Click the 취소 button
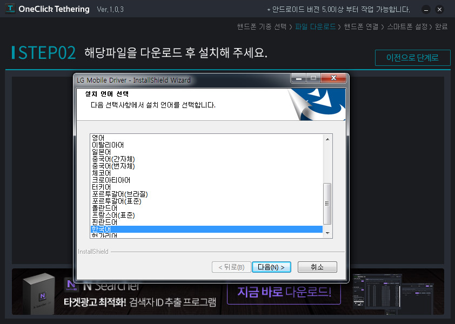The height and width of the screenshot is (324, 455). pos(317,267)
